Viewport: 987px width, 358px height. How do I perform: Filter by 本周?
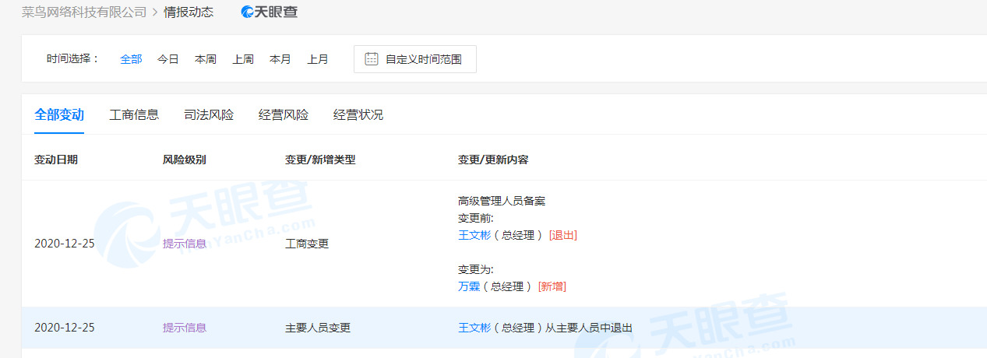click(206, 59)
